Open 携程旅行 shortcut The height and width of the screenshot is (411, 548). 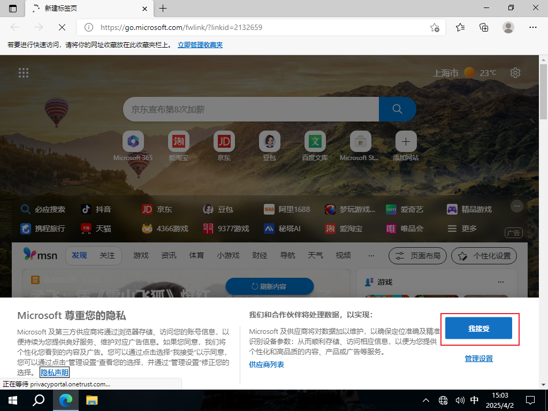pos(43,229)
